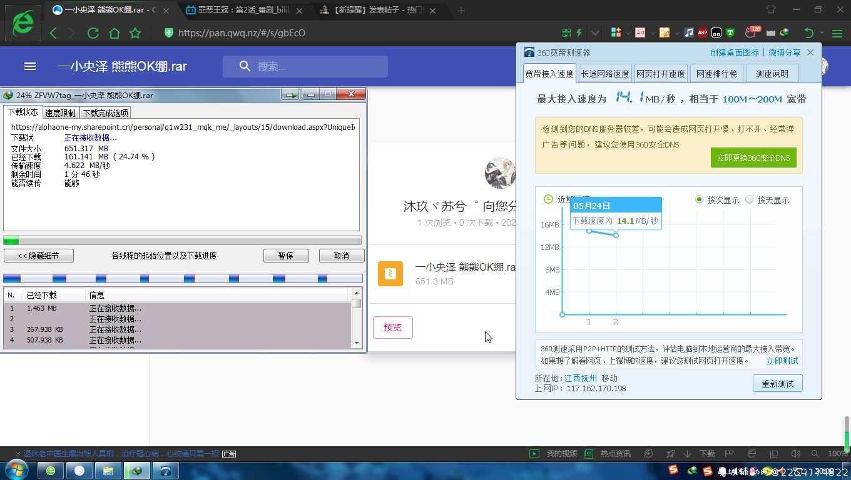Screen dimensions: 851x480
Task: Click the green undo closed tab icon
Action: pyautogui.click(x=808, y=33)
